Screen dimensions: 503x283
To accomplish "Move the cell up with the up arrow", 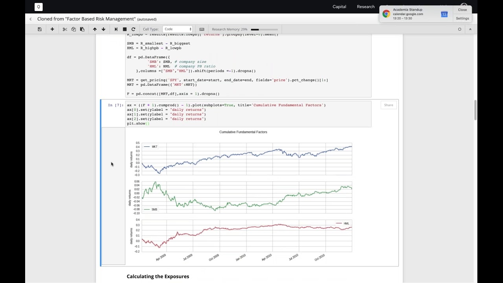I will tap(95, 29).
